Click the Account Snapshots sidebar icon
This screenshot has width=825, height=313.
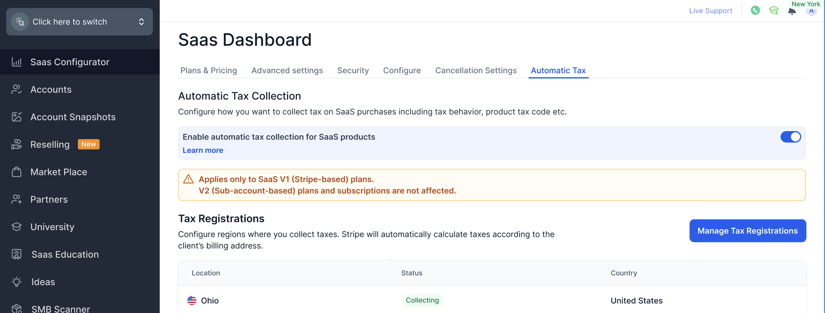click(x=17, y=117)
